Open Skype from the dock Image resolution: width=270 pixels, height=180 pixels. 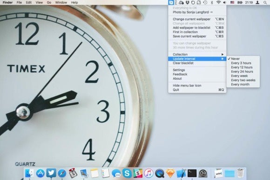coord(127,173)
